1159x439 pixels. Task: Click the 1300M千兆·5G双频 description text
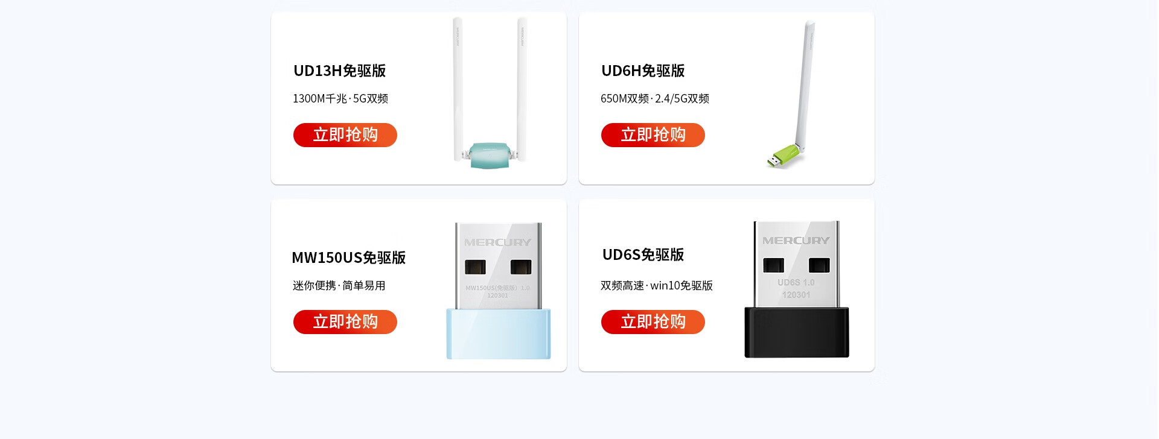click(x=340, y=98)
